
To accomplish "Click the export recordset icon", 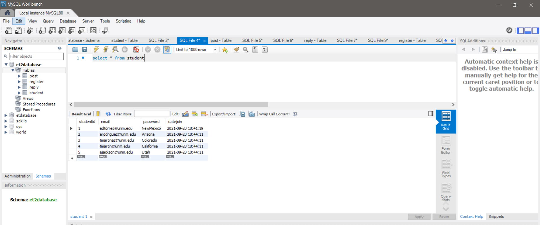I will (242, 114).
